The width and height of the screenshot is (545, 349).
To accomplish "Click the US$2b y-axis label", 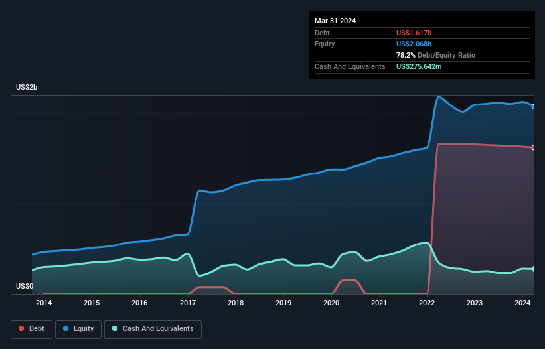I will 27,87.
